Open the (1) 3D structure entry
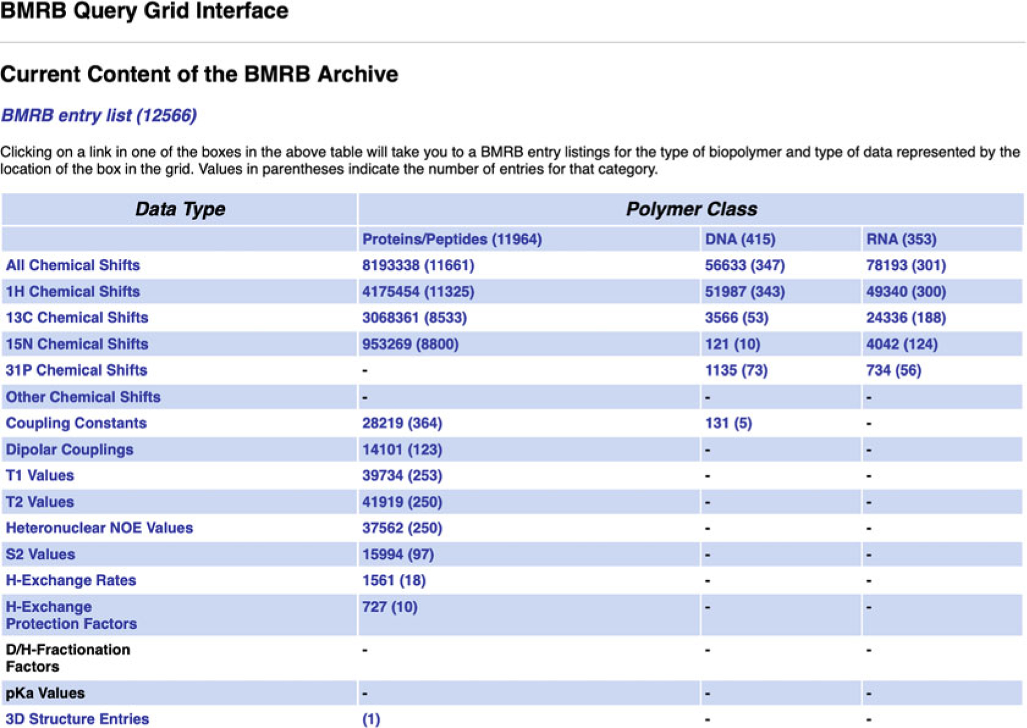The width and height of the screenshot is (1027, 728). [x=371, y=719]
